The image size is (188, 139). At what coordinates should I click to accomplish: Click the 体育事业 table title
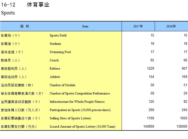[x=38, y=5]
